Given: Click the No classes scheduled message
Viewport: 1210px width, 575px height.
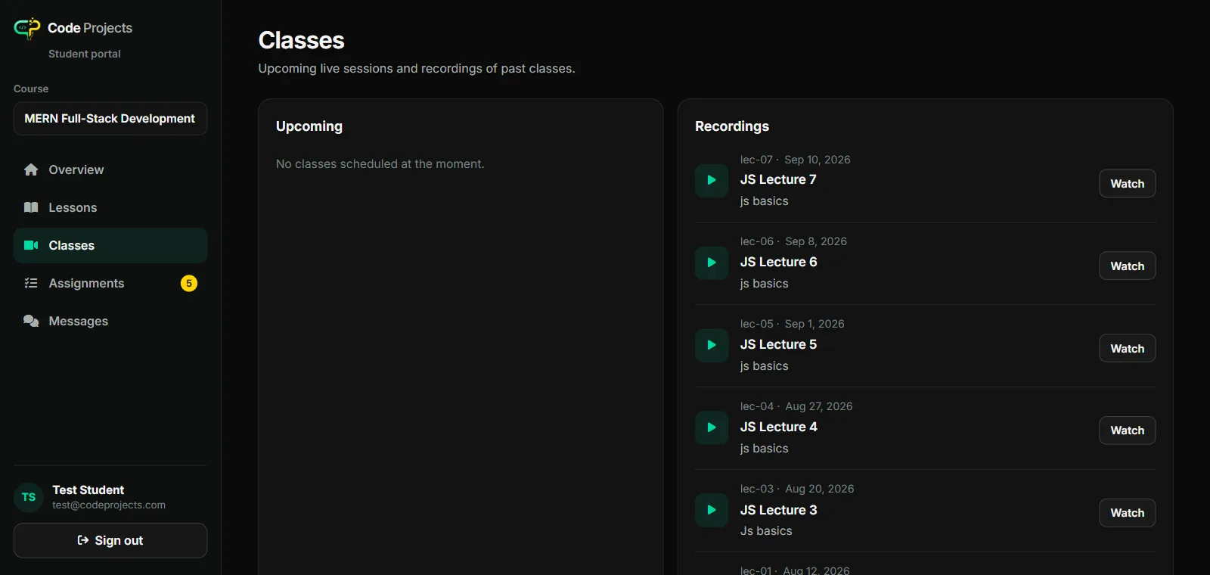Looking at the screenshot, I should click(380, 164).
